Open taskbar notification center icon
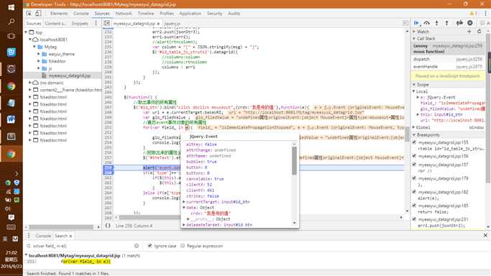 (x=12, y=217)
